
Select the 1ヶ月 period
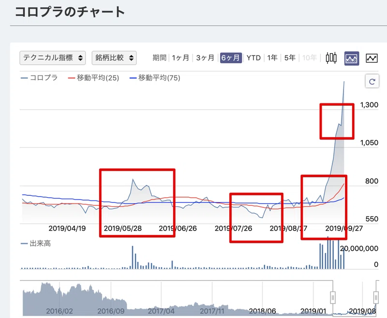(180, 58)
